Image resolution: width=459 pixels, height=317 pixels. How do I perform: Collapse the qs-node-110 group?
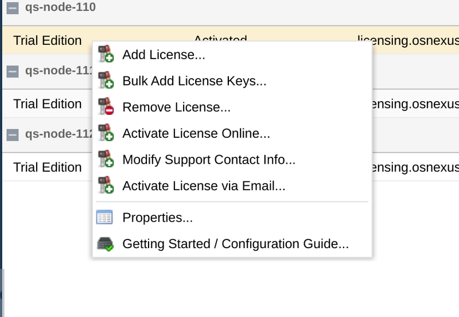click(13, 8)
